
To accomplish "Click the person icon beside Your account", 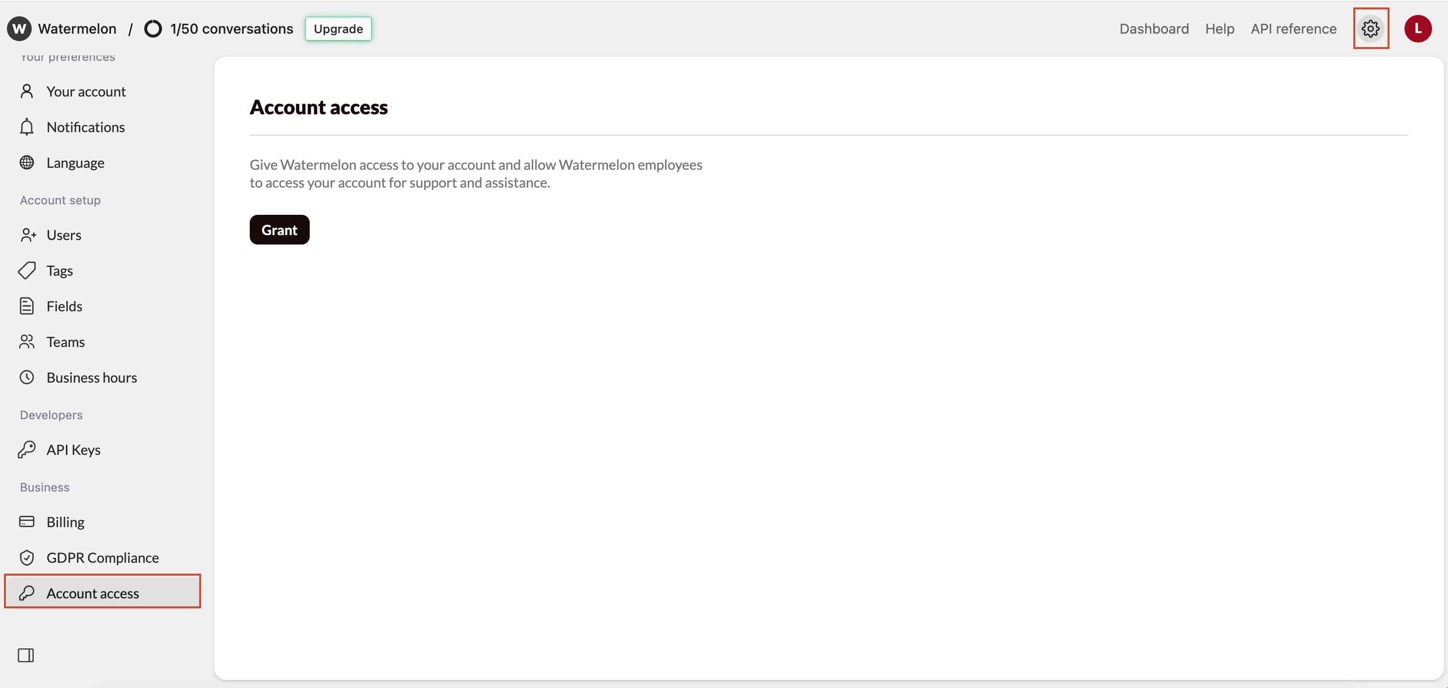I will pos(26,91).
